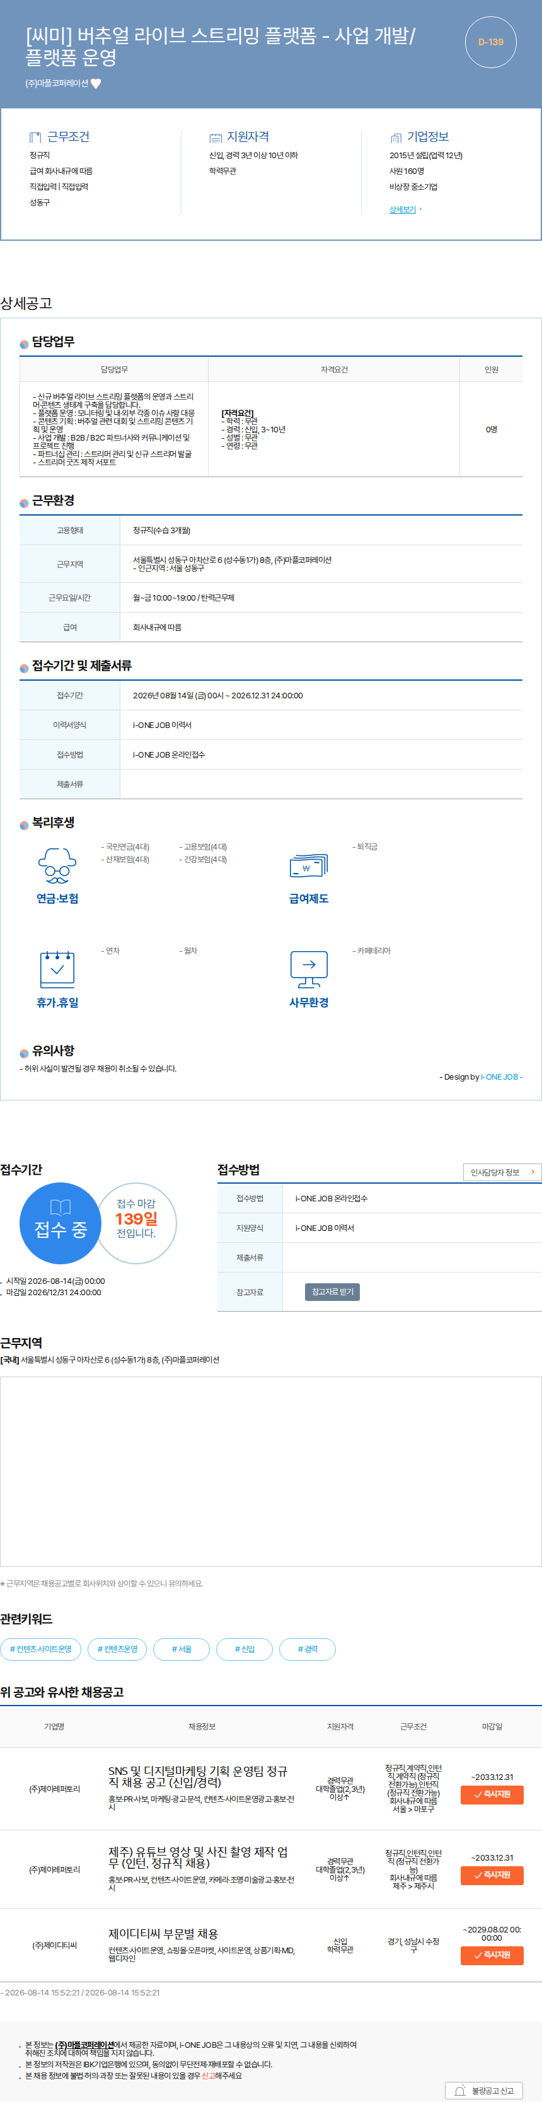The height and width of the screenshot is (2102, 542).
Task: Click the heart favorite icon beside (주)마플코퍼레이션
Action: tap(96, 83)
